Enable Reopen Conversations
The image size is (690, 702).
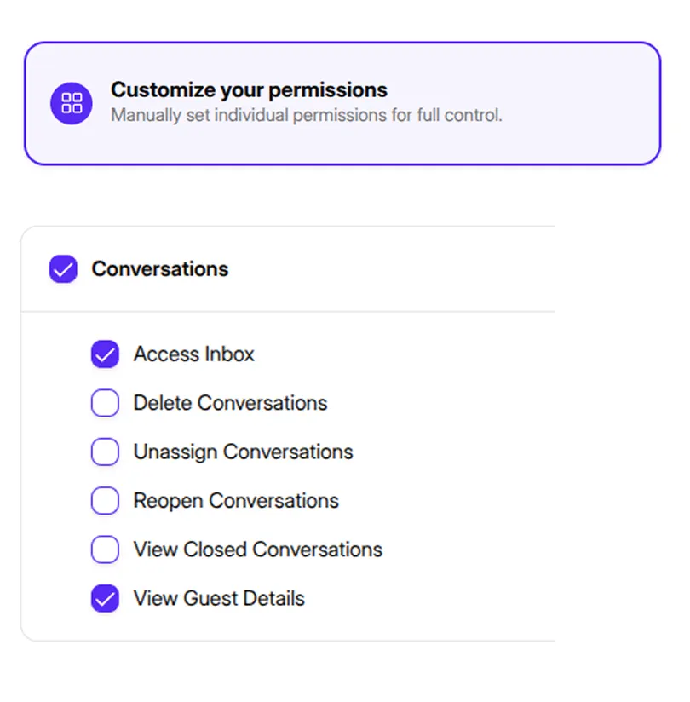[105, 500]
